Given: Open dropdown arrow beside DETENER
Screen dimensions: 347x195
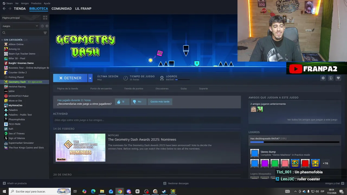Looking at the screenshot, I should [x=90, y=78].
